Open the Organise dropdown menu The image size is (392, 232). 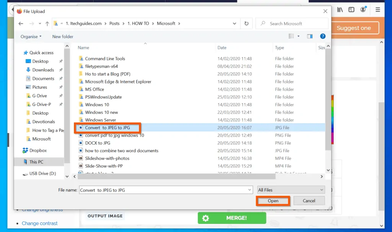tap(31, 37)
